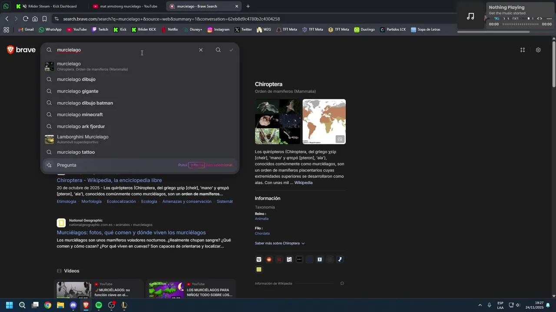Close the murcielago Brave Search tab
556x312 pixels.
pos(237,6)
